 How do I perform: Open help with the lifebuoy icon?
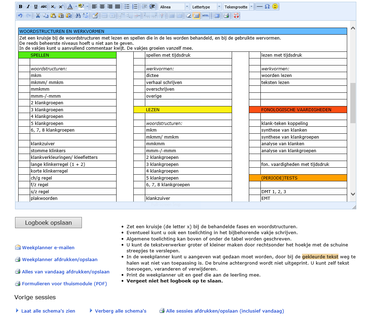(236, 16)
